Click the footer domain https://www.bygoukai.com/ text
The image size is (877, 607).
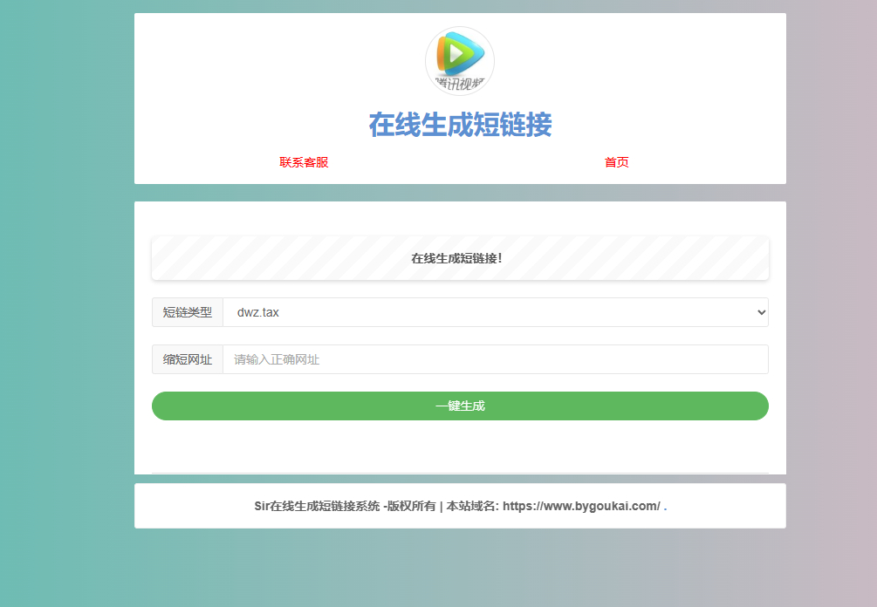[581, 507]
